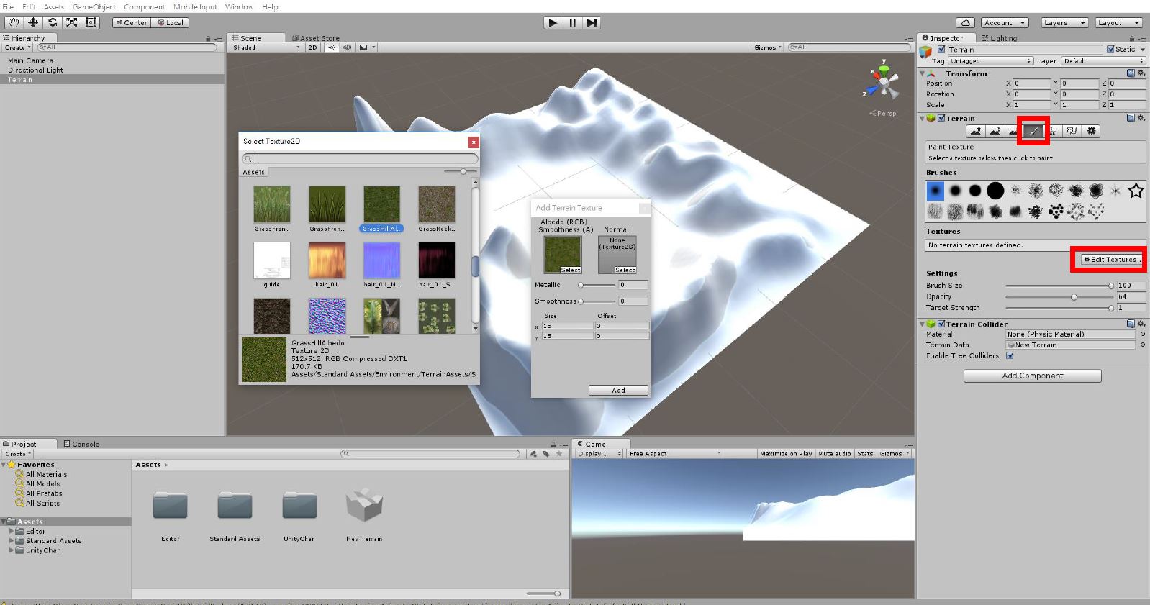1150x605 pixels.
Task: Adjust Metallic slider in Add Terrain Texture
Action: click(x=597, y=285)
